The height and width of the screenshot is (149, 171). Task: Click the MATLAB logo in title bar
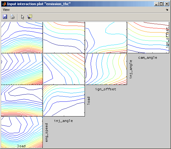coord(4,4)
